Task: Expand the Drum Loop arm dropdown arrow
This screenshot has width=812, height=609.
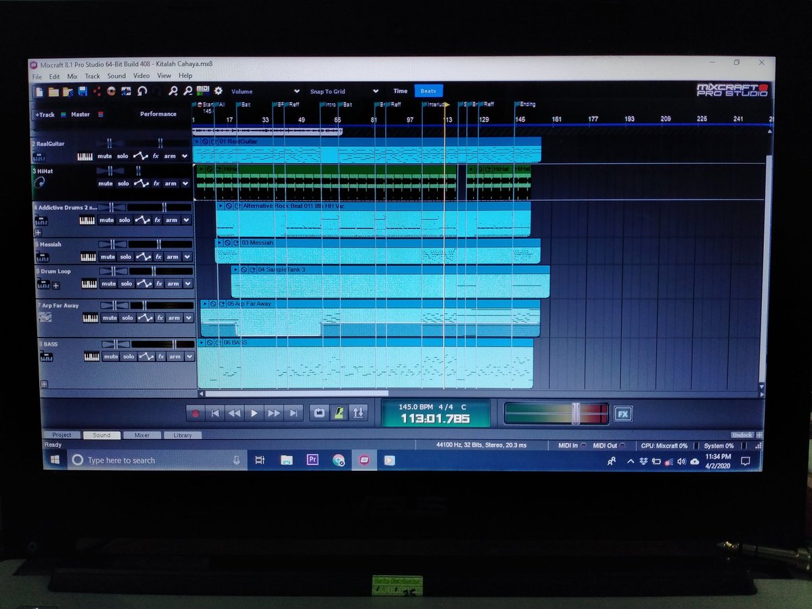Action: [x=187, y=284]
